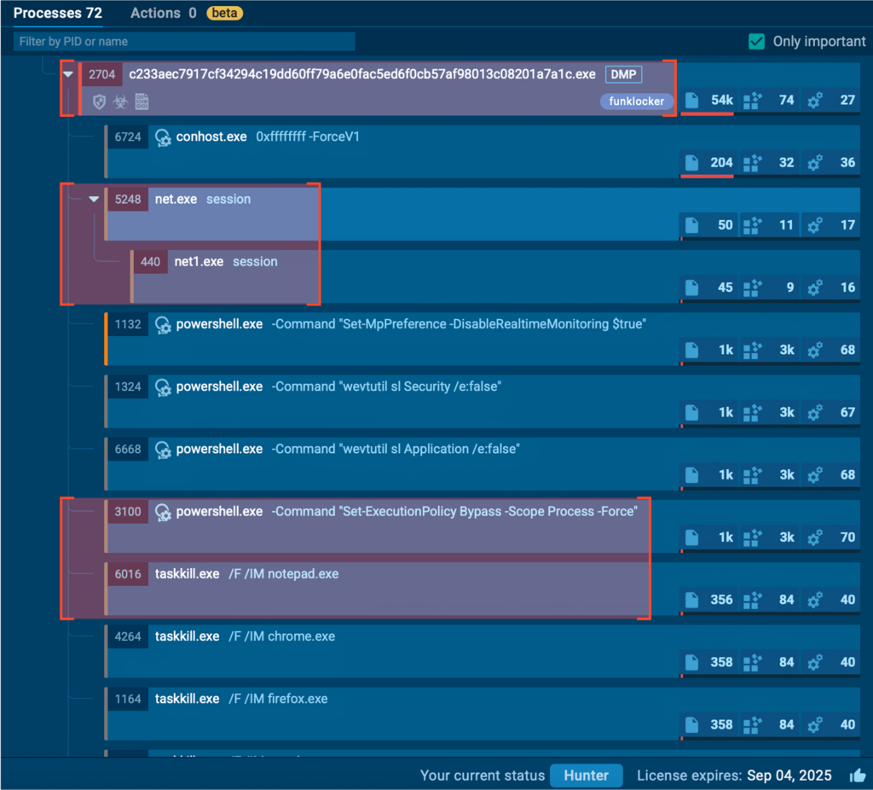Image resolution: width=873 pixels, height=790 pixels.
Task: Click the DMP badge on process 2704
Action: click(623, 74)
